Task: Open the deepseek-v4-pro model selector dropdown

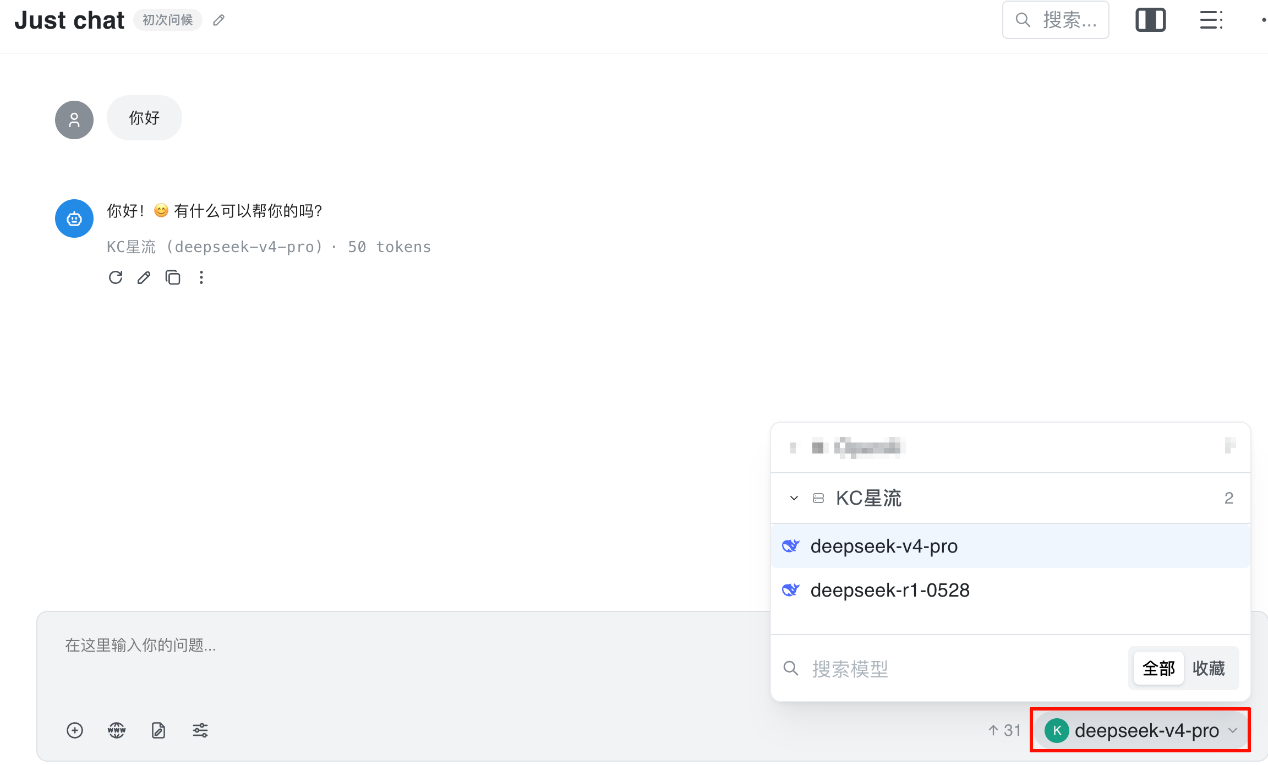Action: pos(1140,730)
